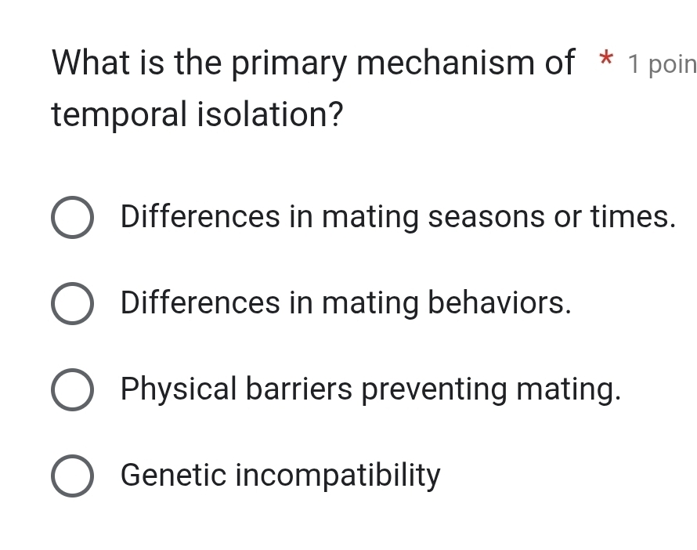
Task: Click the question title about temporal isolation
Action: tap(313, 86)
